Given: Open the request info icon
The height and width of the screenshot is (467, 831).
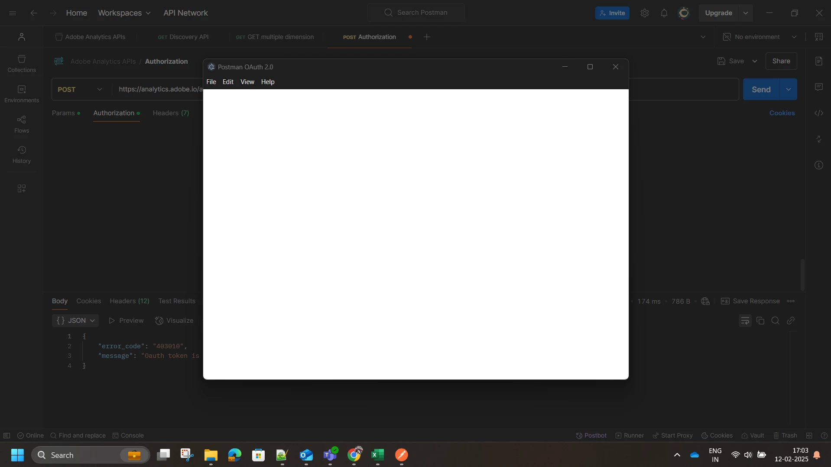Looking at the screenshot, I should (x=819, y=165).
